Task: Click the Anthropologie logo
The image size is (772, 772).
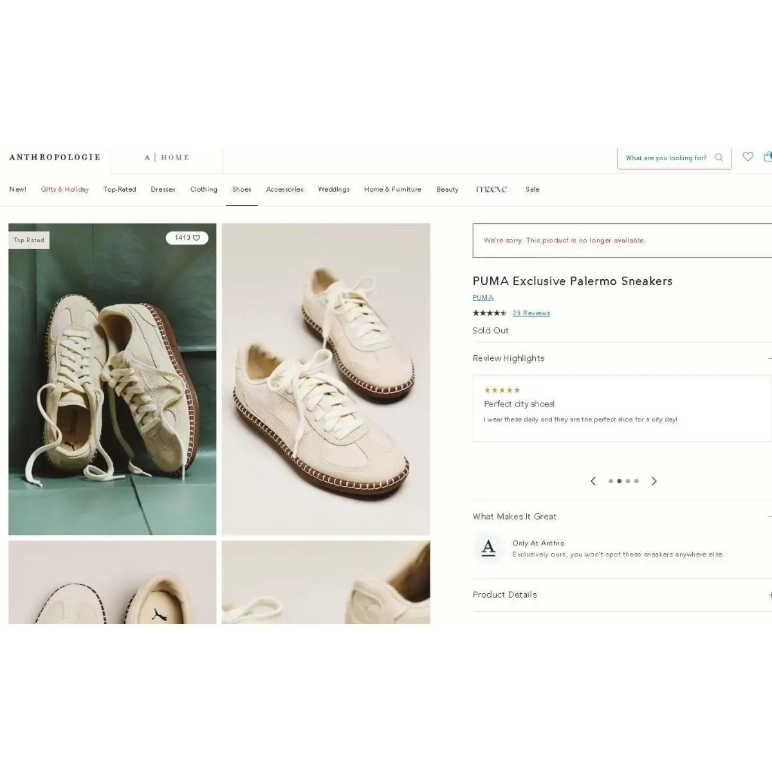Action: coord(55,157)
